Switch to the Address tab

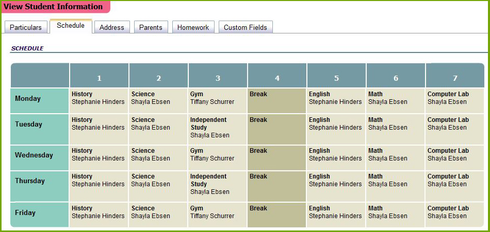112,28
